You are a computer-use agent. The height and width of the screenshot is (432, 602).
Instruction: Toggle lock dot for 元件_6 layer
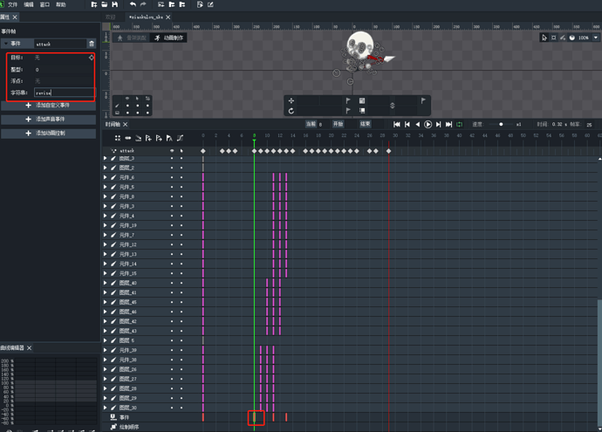click(181, 177)
